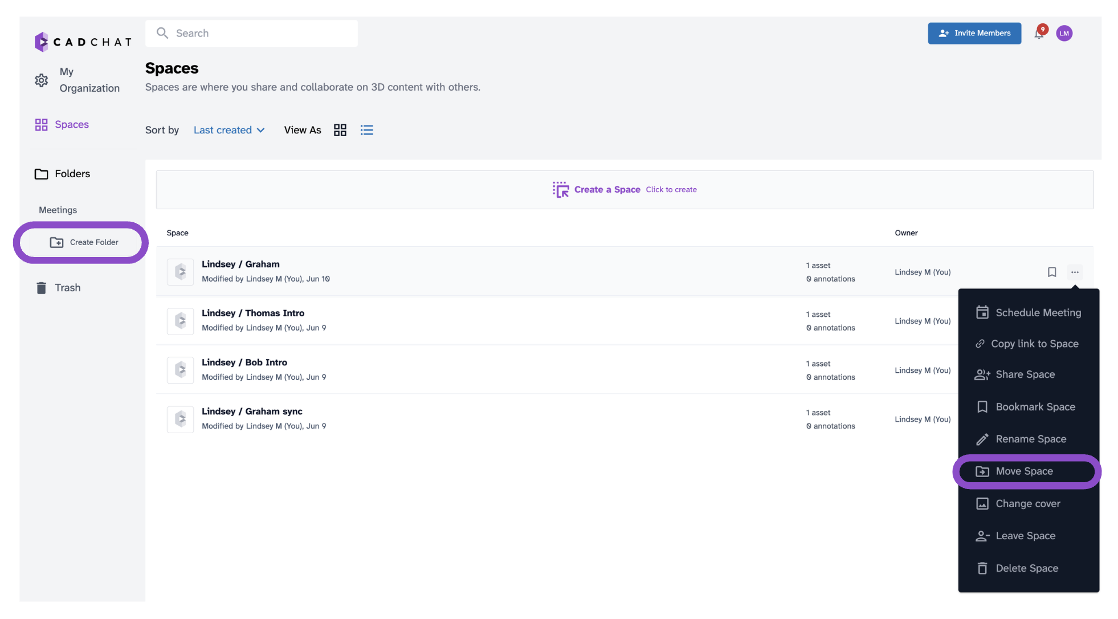Switch to grid view layout
Viewport: 1118px width, 619px height.
tap(340, 130)
